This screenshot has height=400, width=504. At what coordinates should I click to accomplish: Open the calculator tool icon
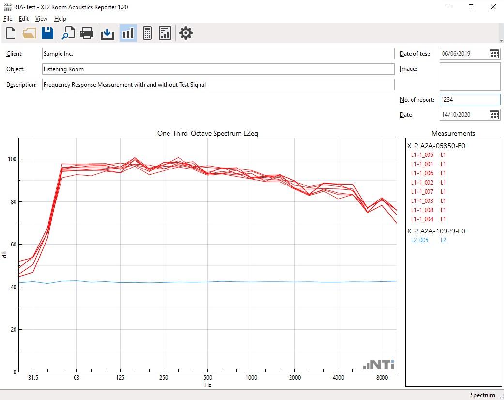pyautogui.click(x=147, y=33)
